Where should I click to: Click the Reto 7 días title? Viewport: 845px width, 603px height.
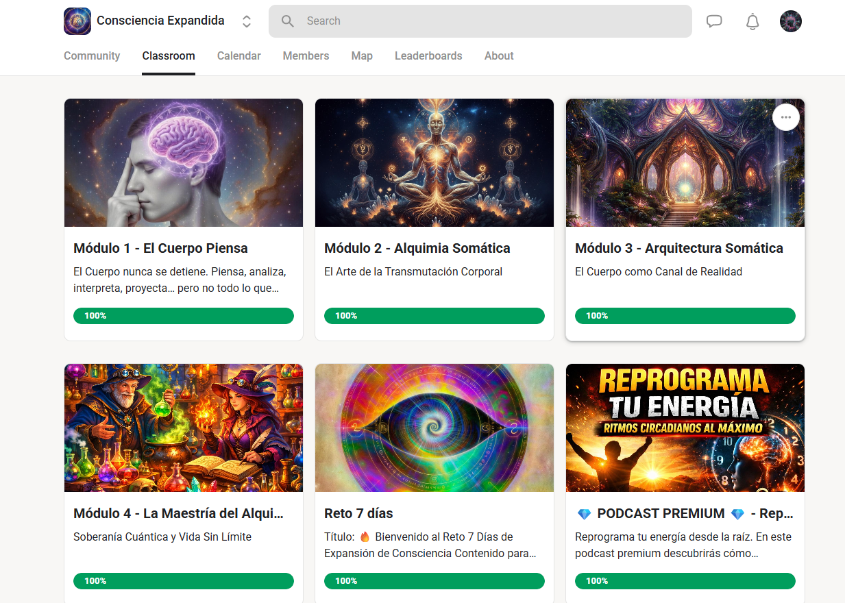pos(358,513)
